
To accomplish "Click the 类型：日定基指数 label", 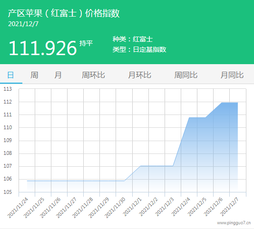I will pos(139,49).
